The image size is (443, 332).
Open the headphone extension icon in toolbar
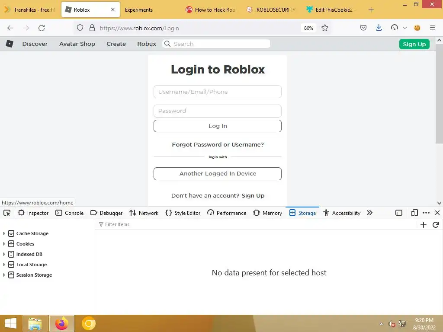[x=395, y=28]
